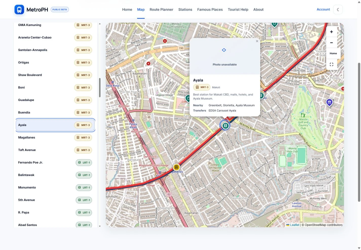Image resolution: width=361 pixels, height=250 pixels.
Task: Select R. Papa station
Action: pyautogui.click(x=55, y=212)
